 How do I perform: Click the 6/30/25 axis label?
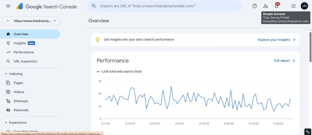tap(229, 124)
